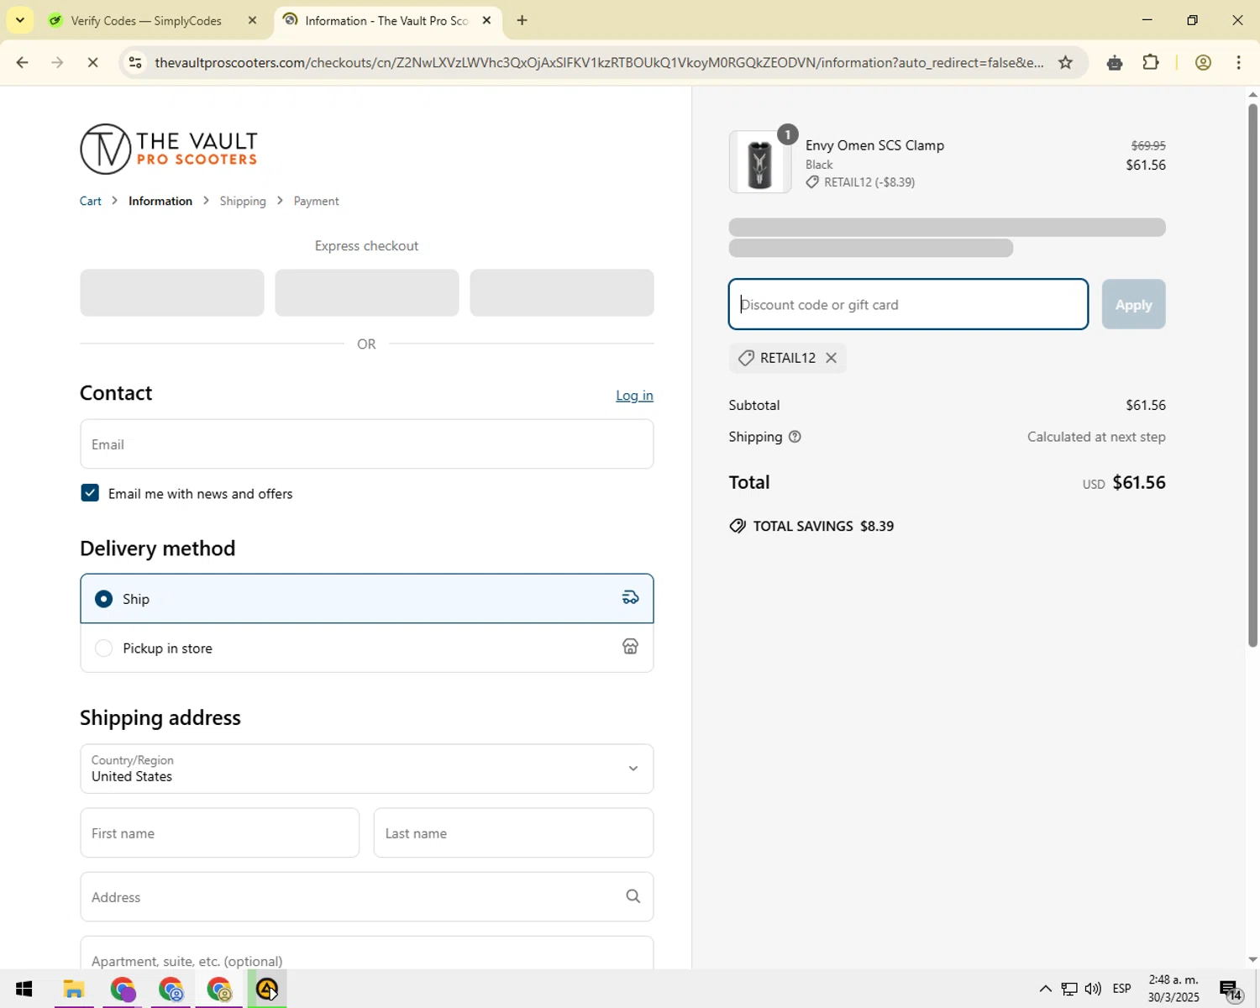Screen dimensions: 1260x1008
Task: Click the Discount code or gift card field
Action: 908,304
